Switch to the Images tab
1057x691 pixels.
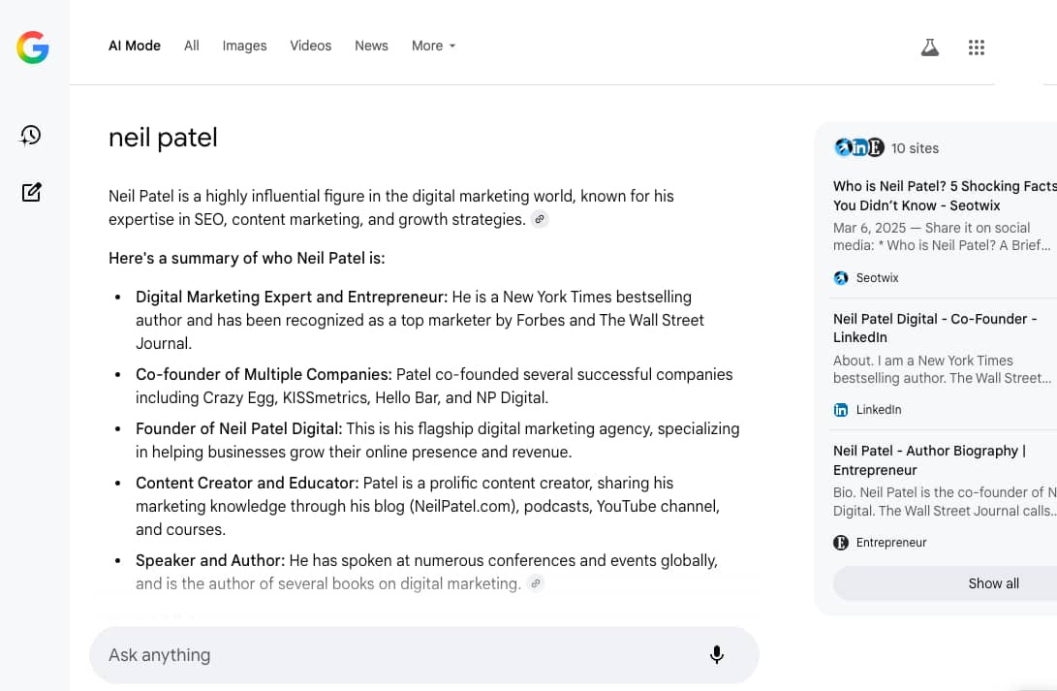[244, 46]
